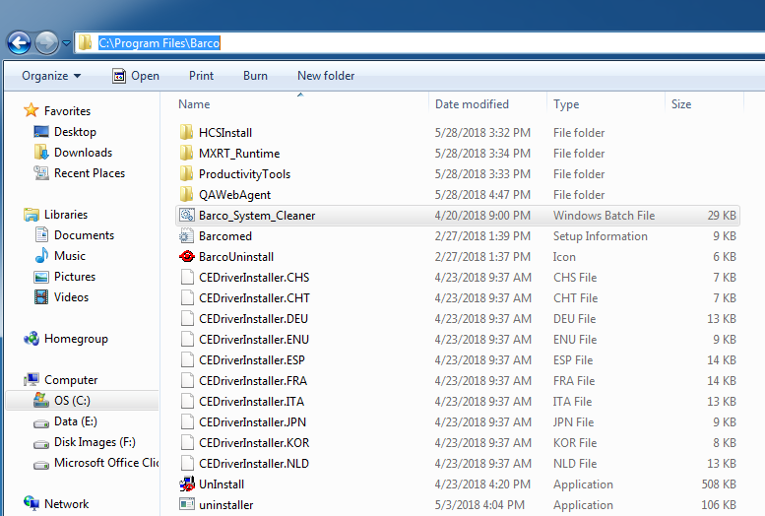The width and height of the screenshot is (765, 516).
Task: Click the Print toolbar command
Action: 201,76
